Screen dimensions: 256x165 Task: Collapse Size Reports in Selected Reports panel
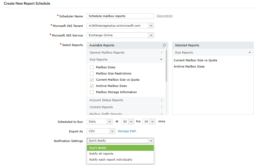click(250, 52)
